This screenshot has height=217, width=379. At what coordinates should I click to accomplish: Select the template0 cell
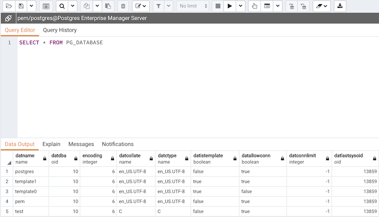point(31,192)
